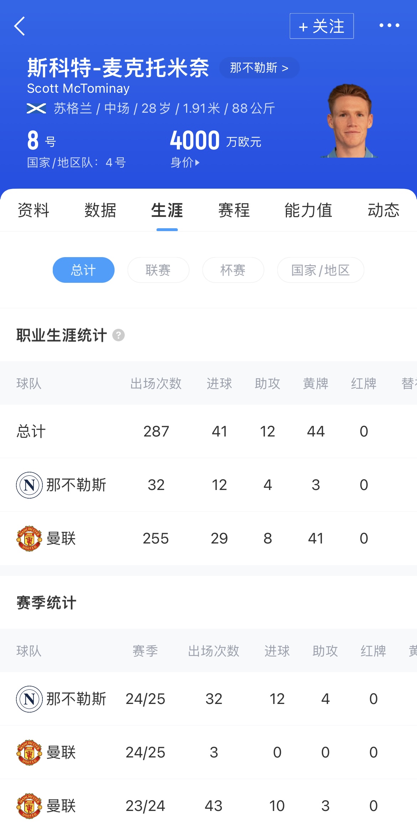Tap the Napoli crest in career totals
The height and width of the screenshot is (827, 417).
tap(29, 485)
